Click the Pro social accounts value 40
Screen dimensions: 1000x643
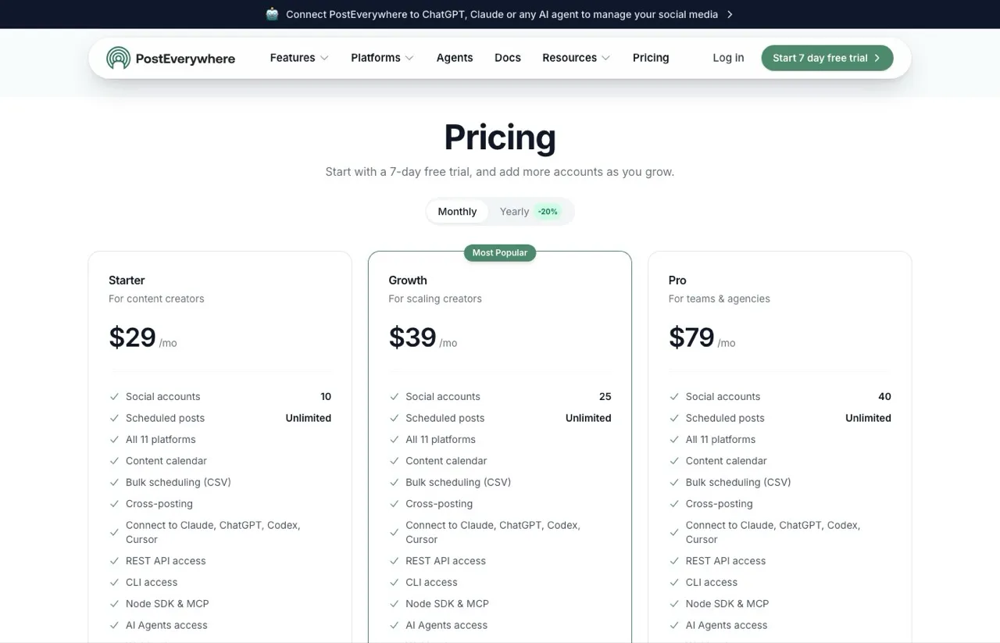(x=884, y=397)
